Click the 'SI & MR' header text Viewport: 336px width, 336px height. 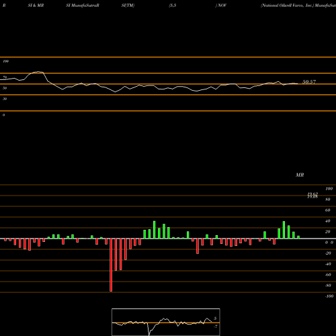pyautogui.click(x=36, y=5)
